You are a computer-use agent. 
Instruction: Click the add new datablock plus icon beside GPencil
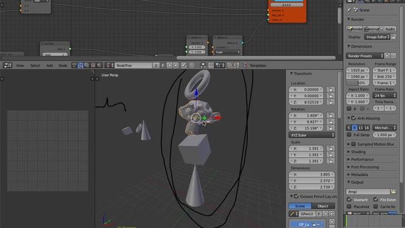[325, 214]
